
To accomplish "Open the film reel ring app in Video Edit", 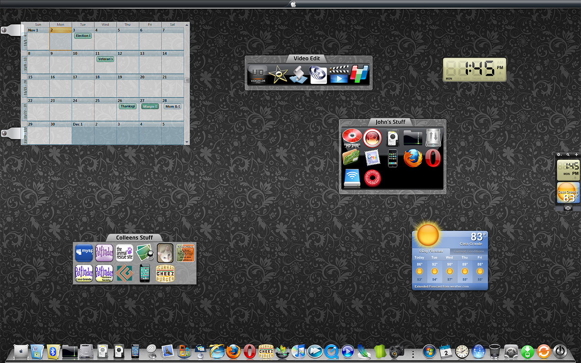I will tap(318, 74).
